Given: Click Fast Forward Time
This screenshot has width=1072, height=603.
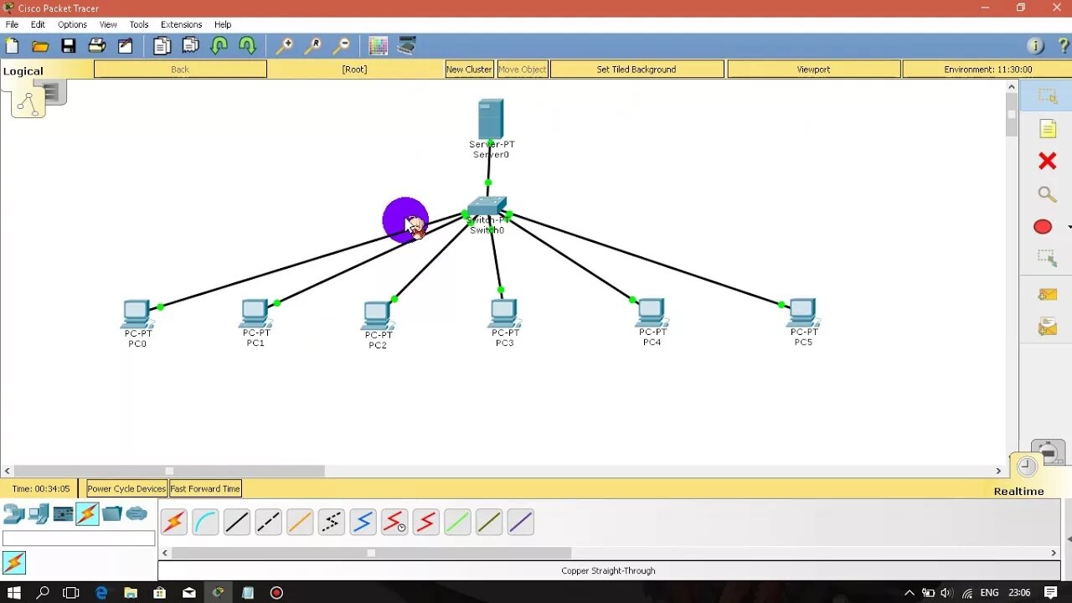Looking at the screenshot, I should click(205, 488).
